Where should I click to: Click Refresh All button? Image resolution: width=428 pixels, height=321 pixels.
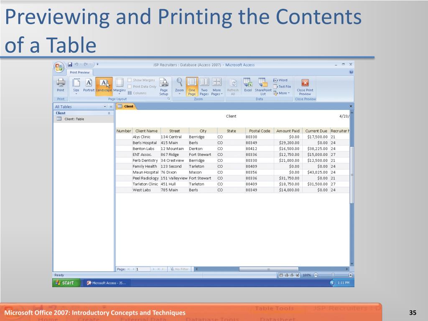coord(233,87)
